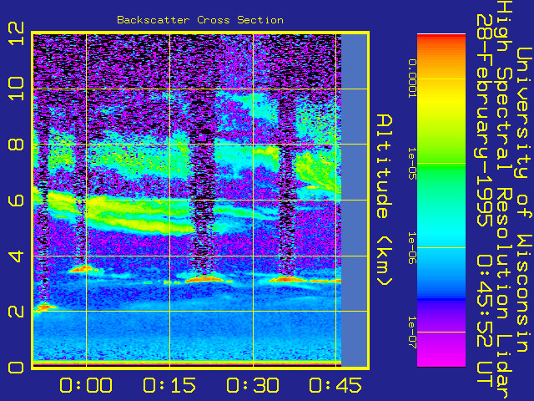The image size is (534, 401).
Task: Click the 'Backscatter Cross Section' plot title
Action: [x=200, y=20]
